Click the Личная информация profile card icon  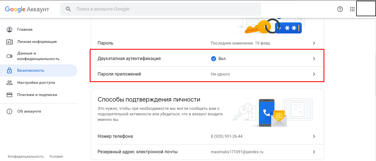click(x=10, y=41)
